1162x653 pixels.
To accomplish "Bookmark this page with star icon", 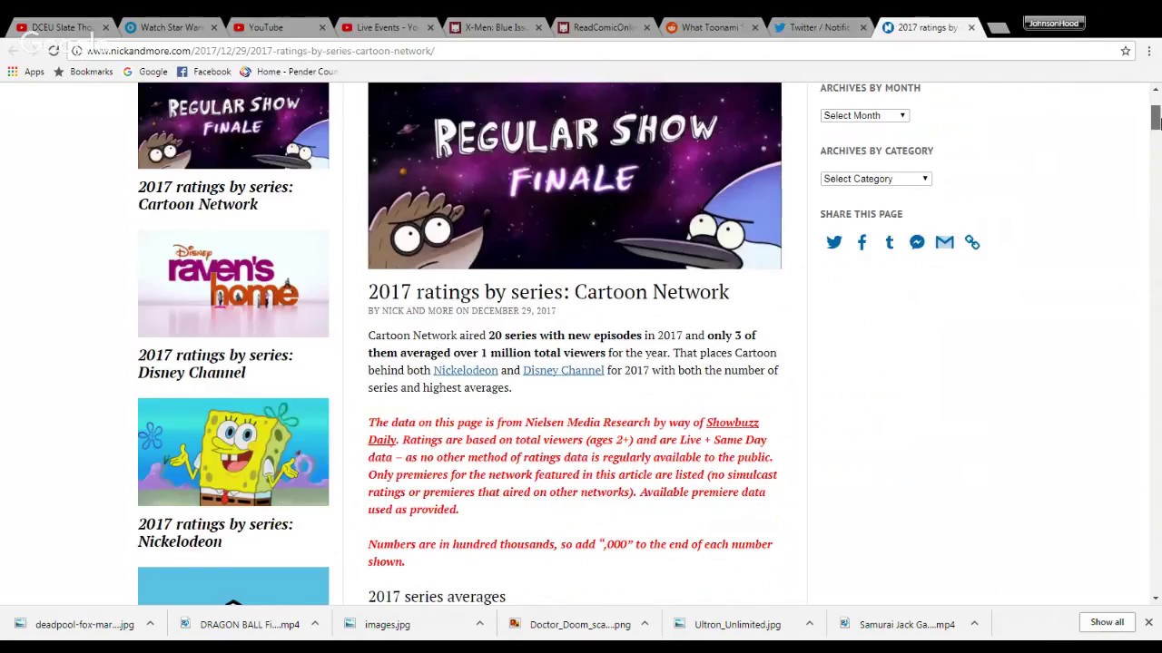I will coord(1126,51).
